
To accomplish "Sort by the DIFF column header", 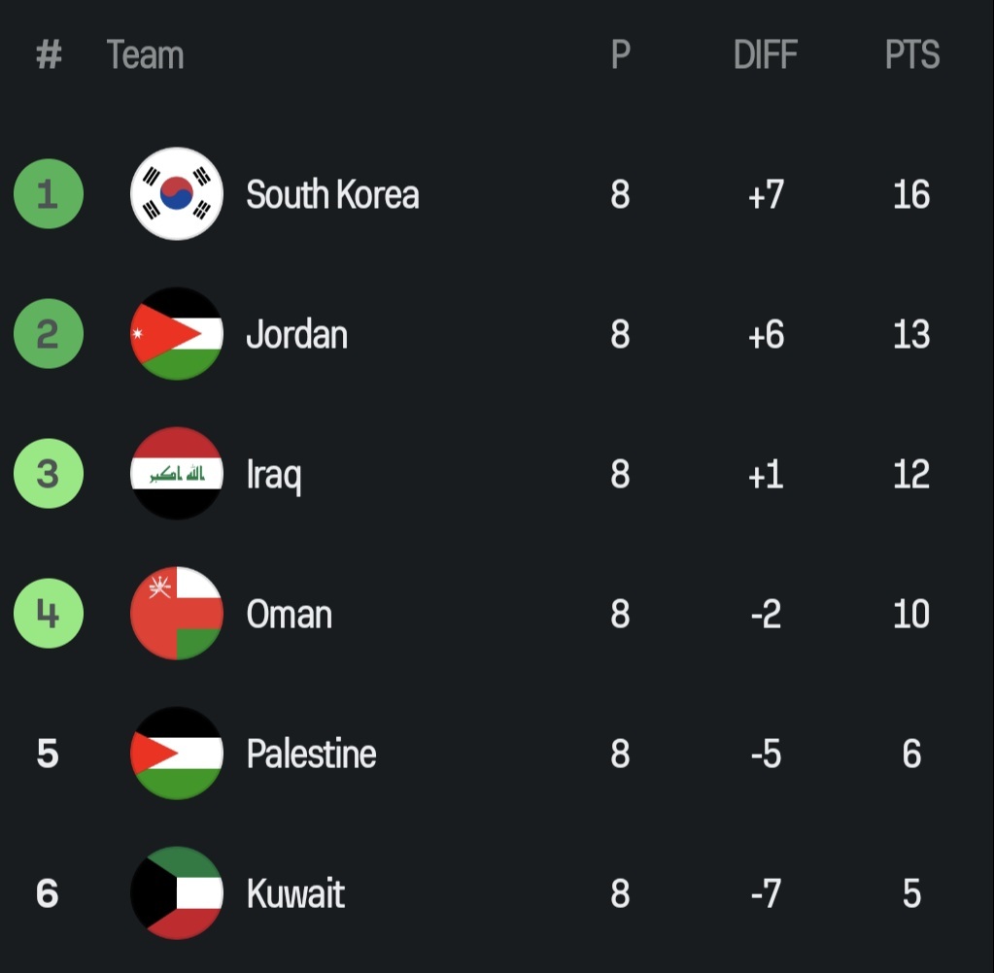I will pyautogui.click(x=765, y=54).
